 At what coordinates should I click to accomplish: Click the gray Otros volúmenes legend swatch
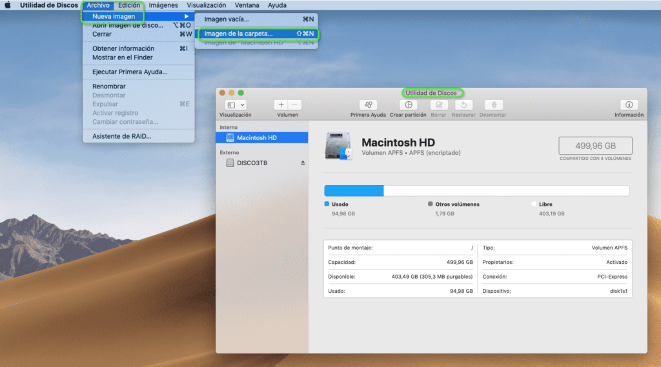(431, 204)
